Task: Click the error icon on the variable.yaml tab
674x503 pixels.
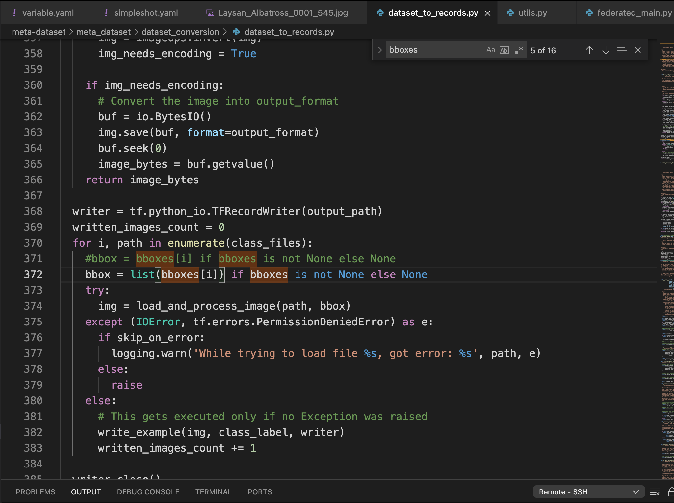Action: tap(15, 13)
